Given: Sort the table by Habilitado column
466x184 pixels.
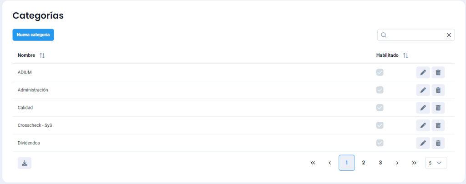Looking at the screenshot, I should click(405, 55).
